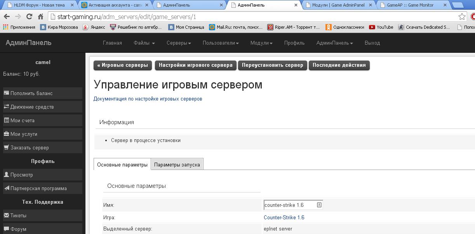The height and width of the screenshot is (234, 475).
Task: Open the Модули dropdown menu
Action: coord(261,43)
